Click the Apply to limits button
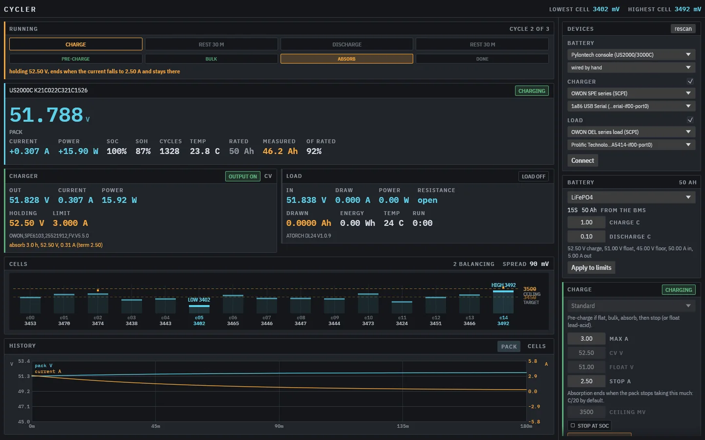The height and width of the screenshot is (440, 705). coord(591,267)
